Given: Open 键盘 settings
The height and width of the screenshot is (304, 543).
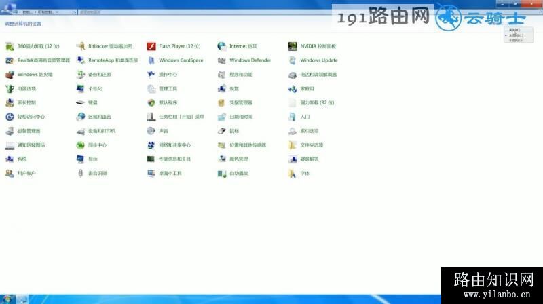Looking at the screenshot, I should [x=87, y=103].
